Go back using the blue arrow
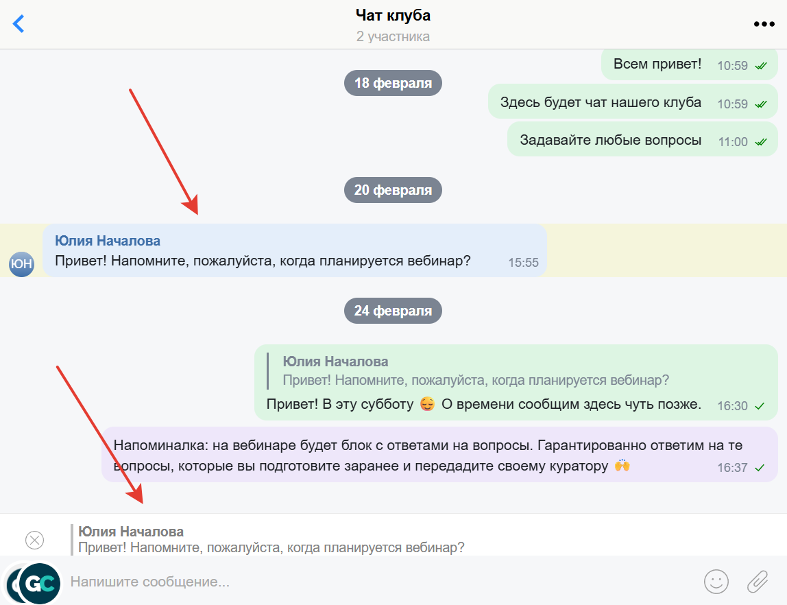The height and width of the screenshot is (605, 787). (19, 23)
